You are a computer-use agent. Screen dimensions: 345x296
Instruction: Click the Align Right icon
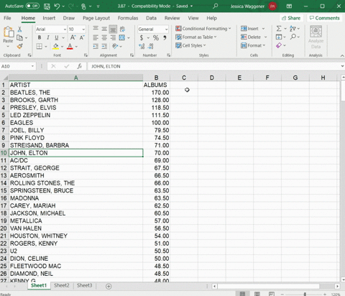[113, 37]
